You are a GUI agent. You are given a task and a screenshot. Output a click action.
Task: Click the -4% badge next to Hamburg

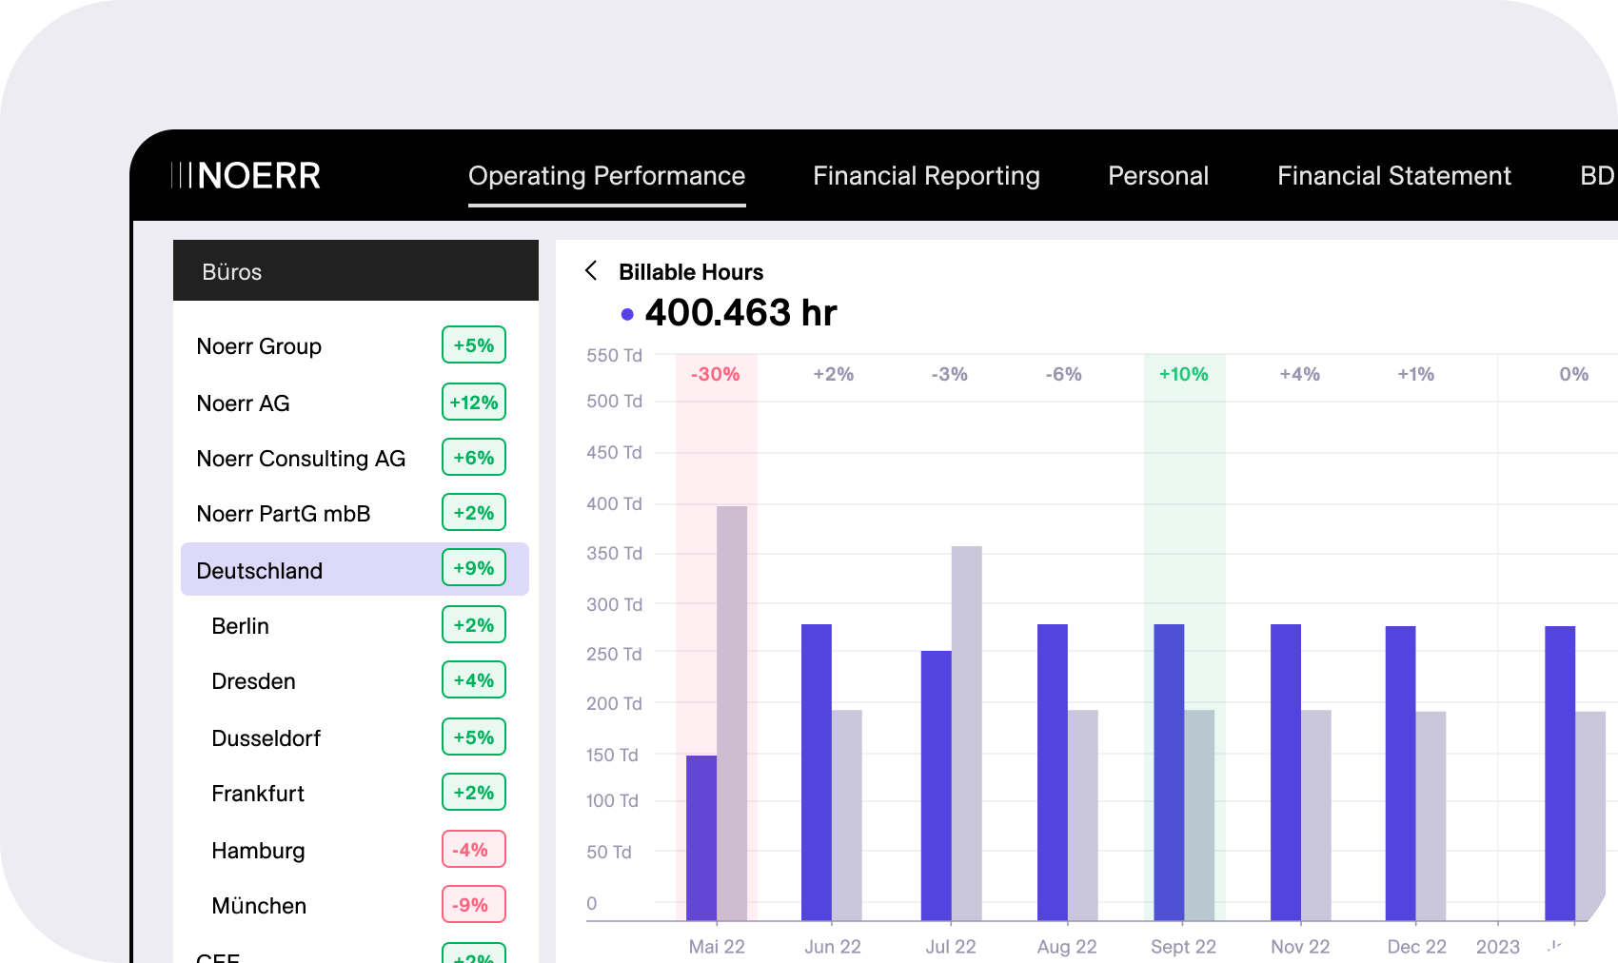(x=473, y=850)
